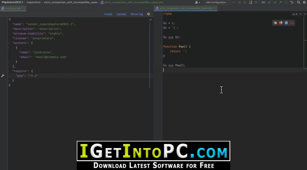
Task: Click "jetbrains" author name value
Action: 42,52
